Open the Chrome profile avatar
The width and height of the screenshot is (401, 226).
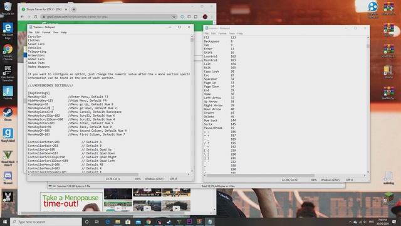205,17
